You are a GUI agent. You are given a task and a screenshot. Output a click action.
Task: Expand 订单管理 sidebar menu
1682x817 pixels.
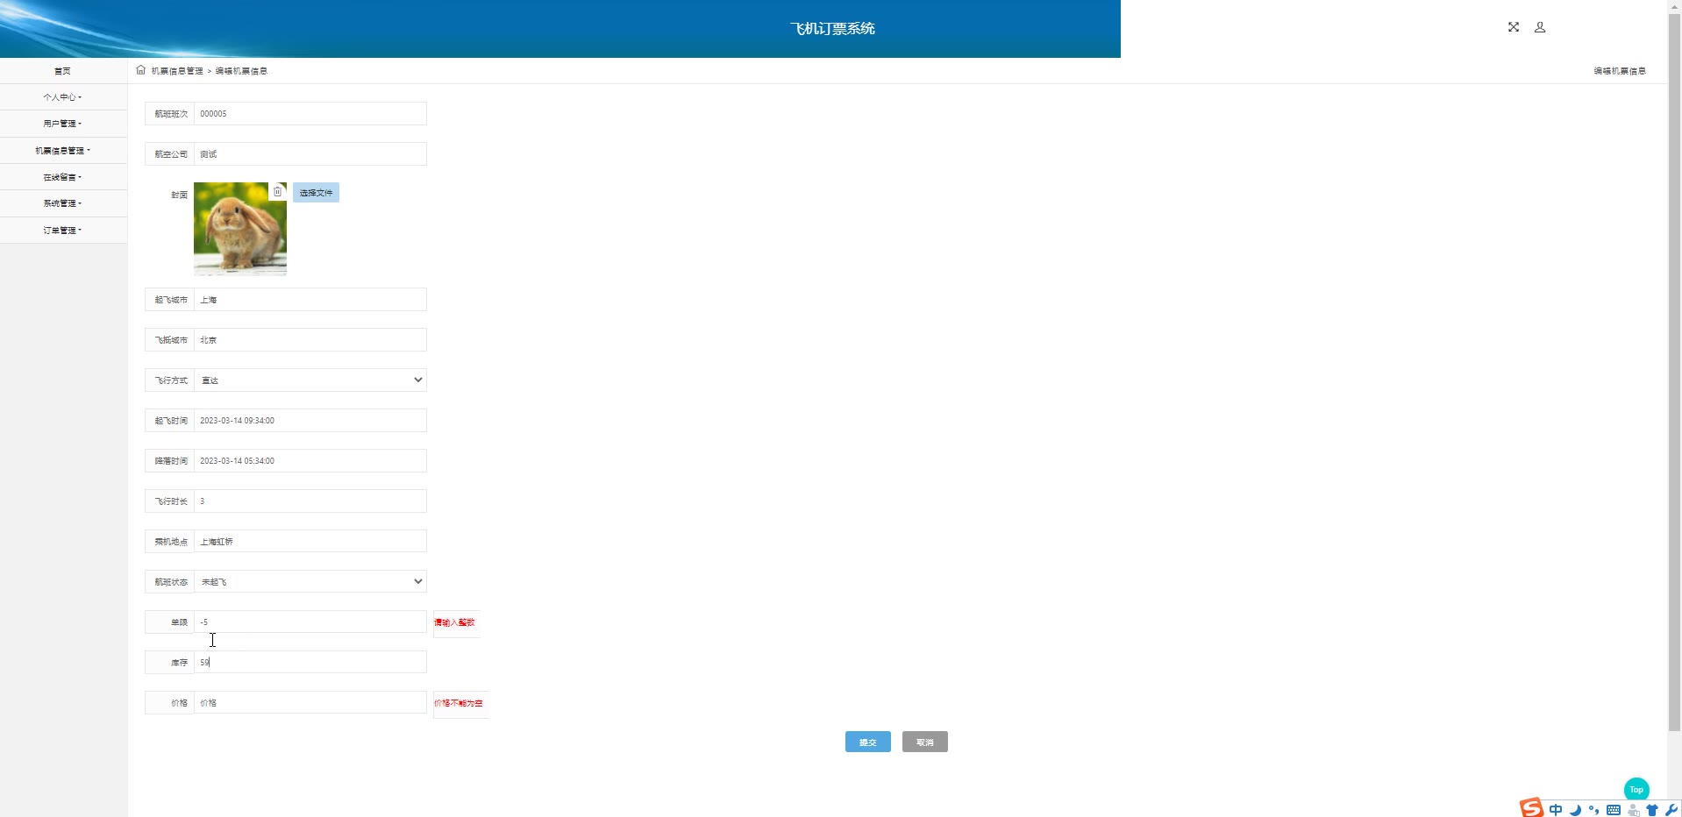coord(63,231)
